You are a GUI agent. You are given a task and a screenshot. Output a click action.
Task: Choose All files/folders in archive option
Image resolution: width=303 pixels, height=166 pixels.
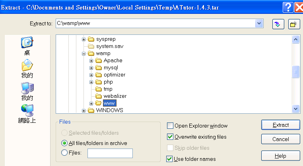pyautogui.click(x=64, y=143)
